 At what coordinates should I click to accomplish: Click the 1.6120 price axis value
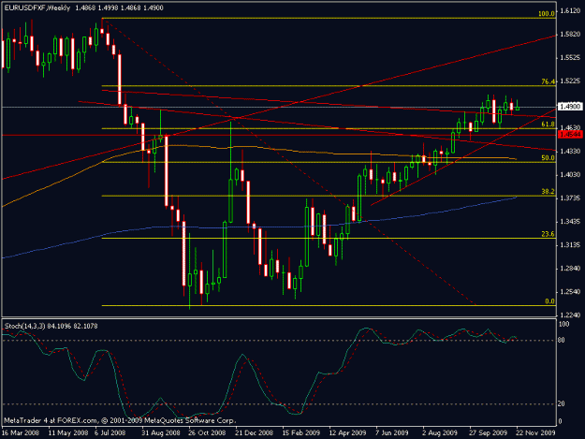[x=570, y=11]
